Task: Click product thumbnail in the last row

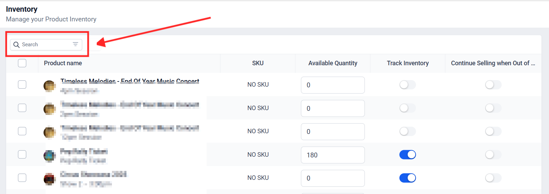Action: coord(49,179)
